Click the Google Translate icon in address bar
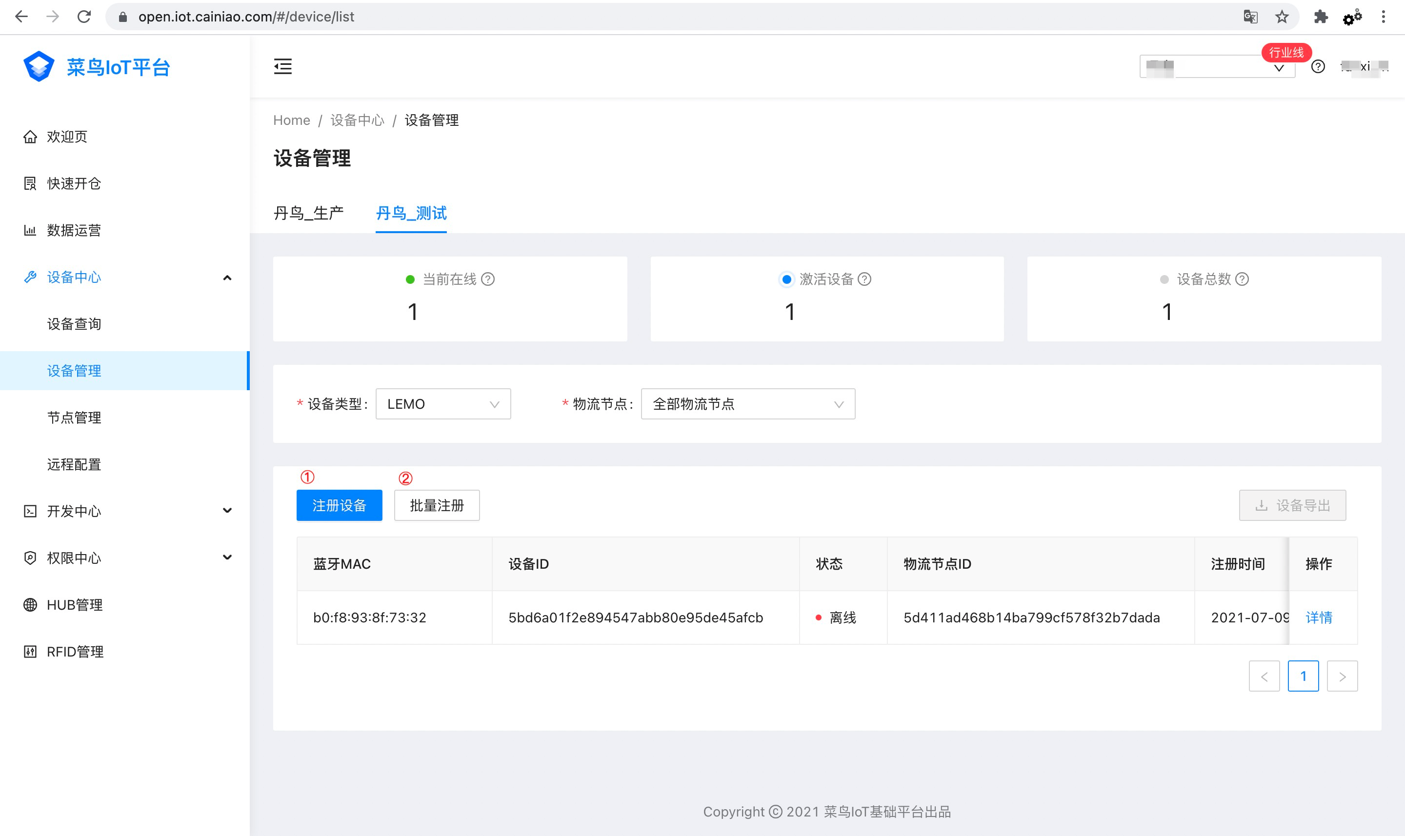The height and width of the screenshot is (836, 1405). tap(1250, 17)
